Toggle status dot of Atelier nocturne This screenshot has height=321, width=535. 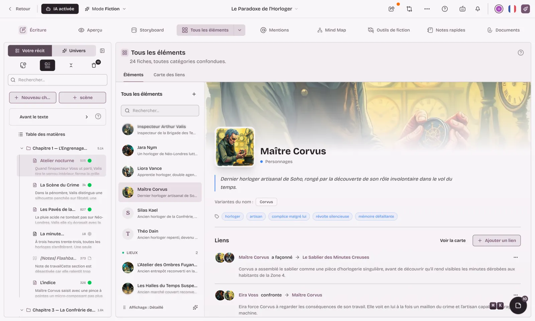(x=90, y=161)
